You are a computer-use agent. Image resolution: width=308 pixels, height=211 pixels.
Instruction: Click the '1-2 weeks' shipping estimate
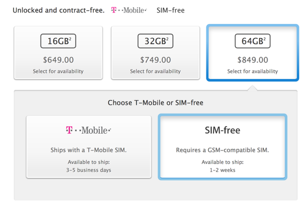[222, 169]
